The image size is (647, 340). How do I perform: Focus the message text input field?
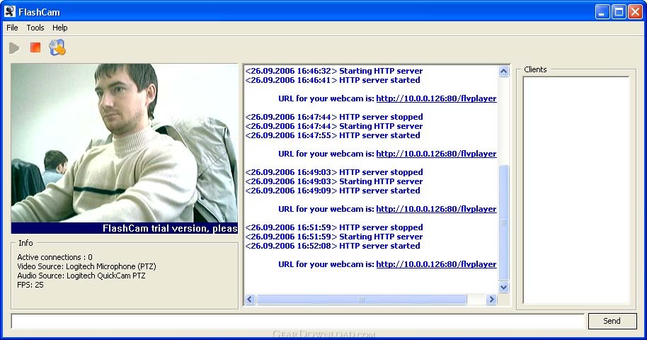click(297, 321)
